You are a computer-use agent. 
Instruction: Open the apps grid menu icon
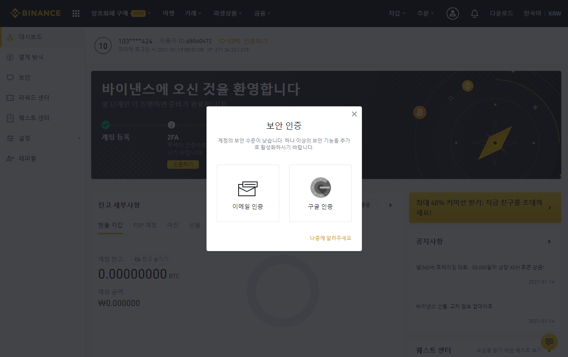(76, 14)
